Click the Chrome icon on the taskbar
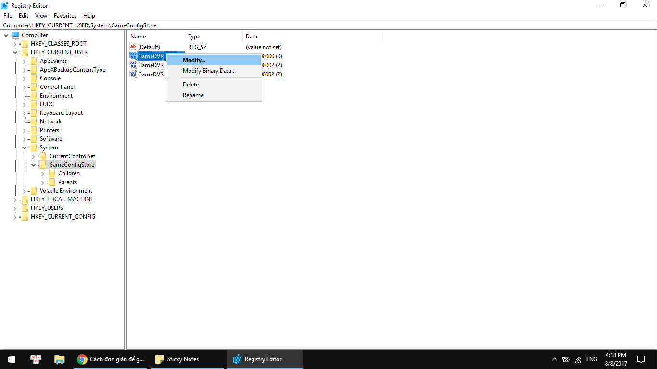The width and height of the screenshot is (657, 369). [x=83, y=359]
